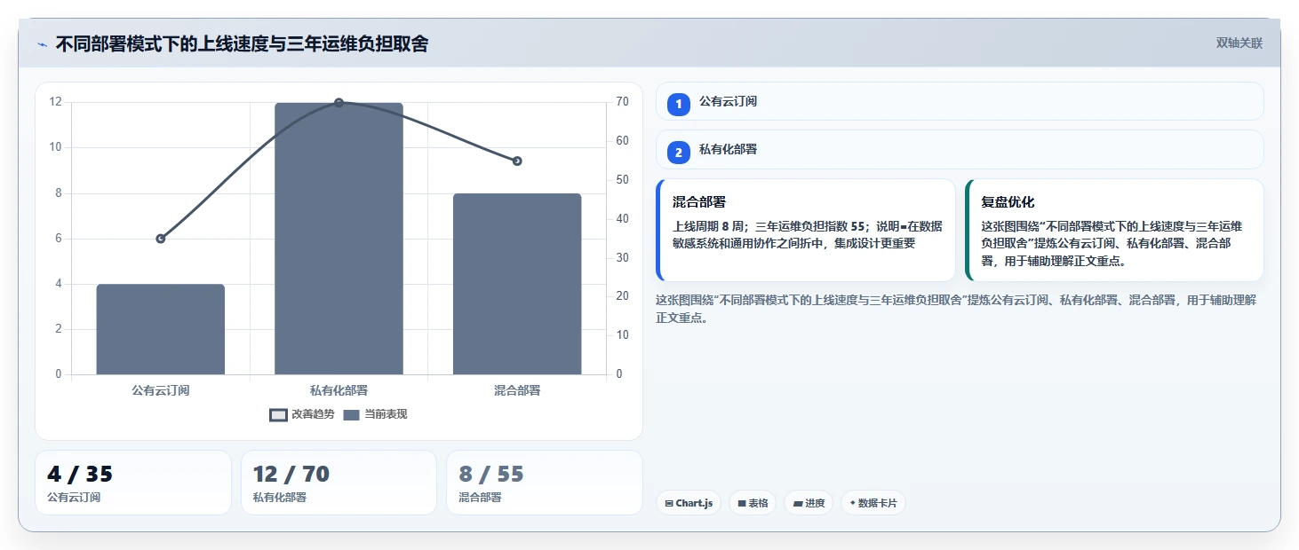The image size is (1299, 550).
Task: Click the 私有化部署 bar in chart
Action: (x=339, y=239)
